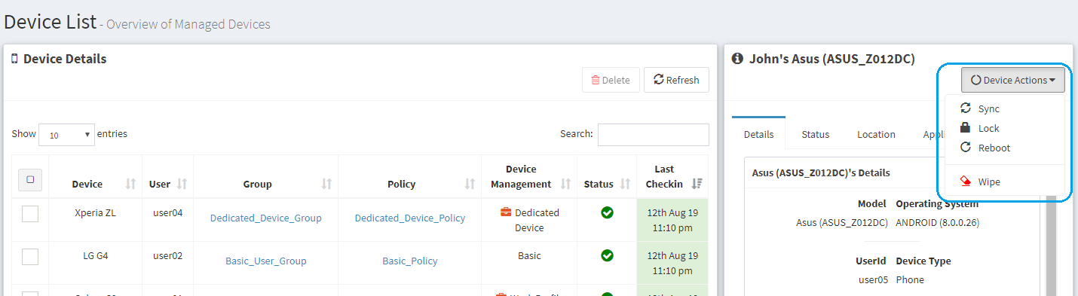Open the Show entries count dropdown
This screenshot has height=296, width=1078.
66,135
